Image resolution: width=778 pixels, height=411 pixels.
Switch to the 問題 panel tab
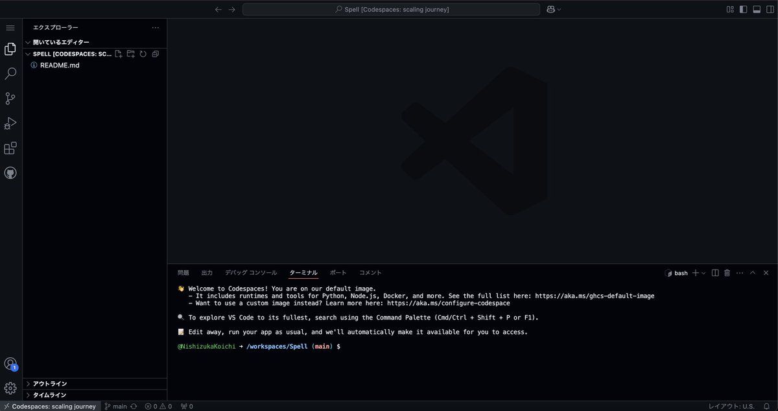[x=183, y=273]
